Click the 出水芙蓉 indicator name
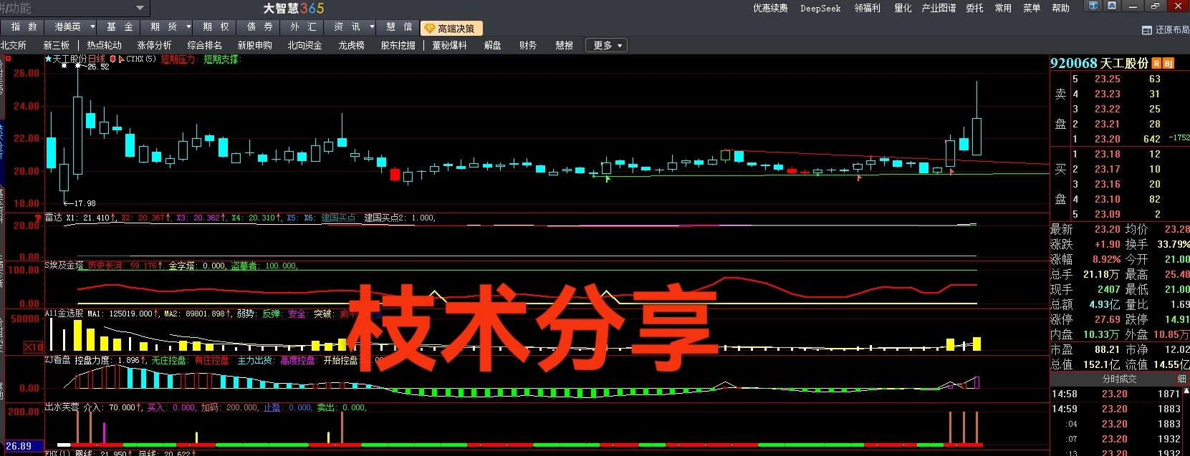This screenshot has height=456, width=1190. coord(62,407)
